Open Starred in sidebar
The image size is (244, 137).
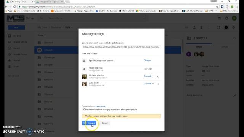[17, 61]
